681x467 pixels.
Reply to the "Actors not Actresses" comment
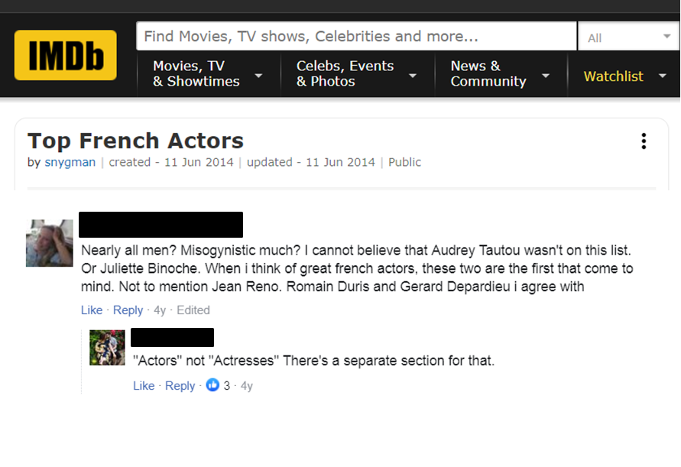[x=180, y=386]
